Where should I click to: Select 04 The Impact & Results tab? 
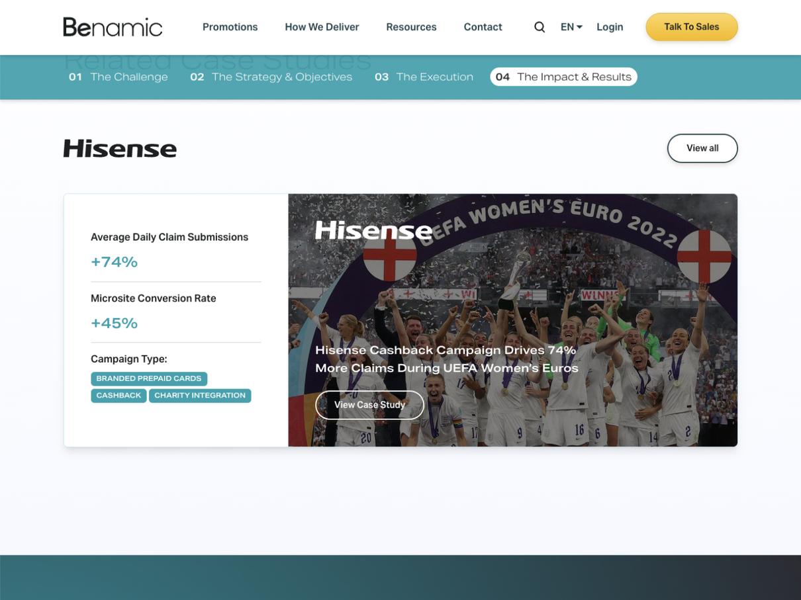pos(563,77)
